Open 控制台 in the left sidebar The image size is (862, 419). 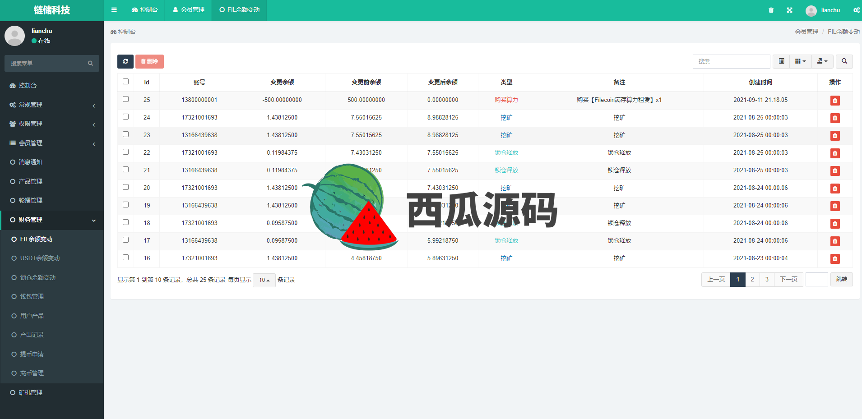point(52,85)
